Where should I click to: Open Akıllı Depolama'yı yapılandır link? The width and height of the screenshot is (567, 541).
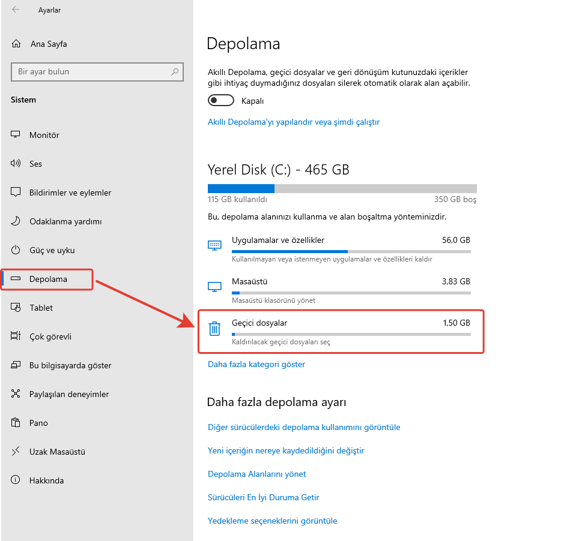point(294,122)
